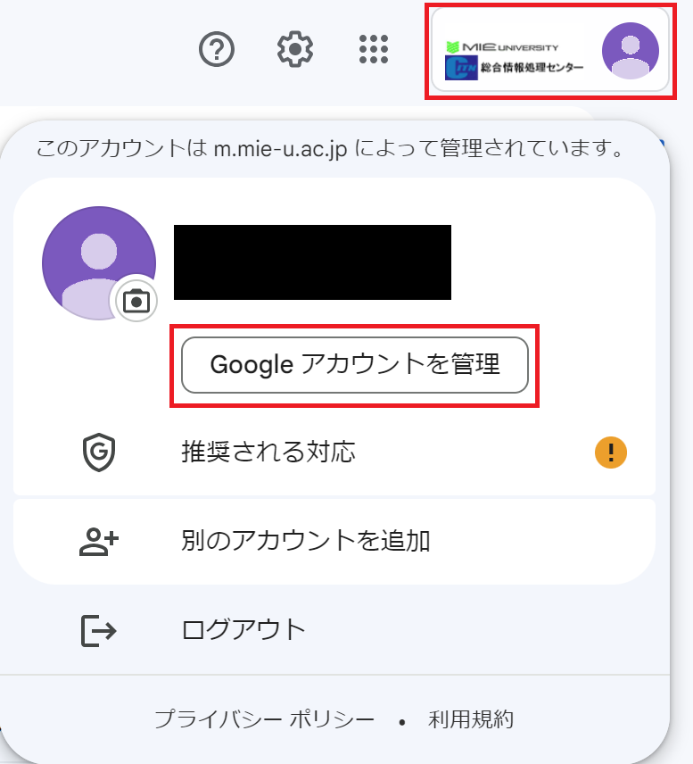The height and width of the screenshot is (764, 693).
Task: Click the logout arrow icon
Action: pyautogui.click(x=98, y=631)
